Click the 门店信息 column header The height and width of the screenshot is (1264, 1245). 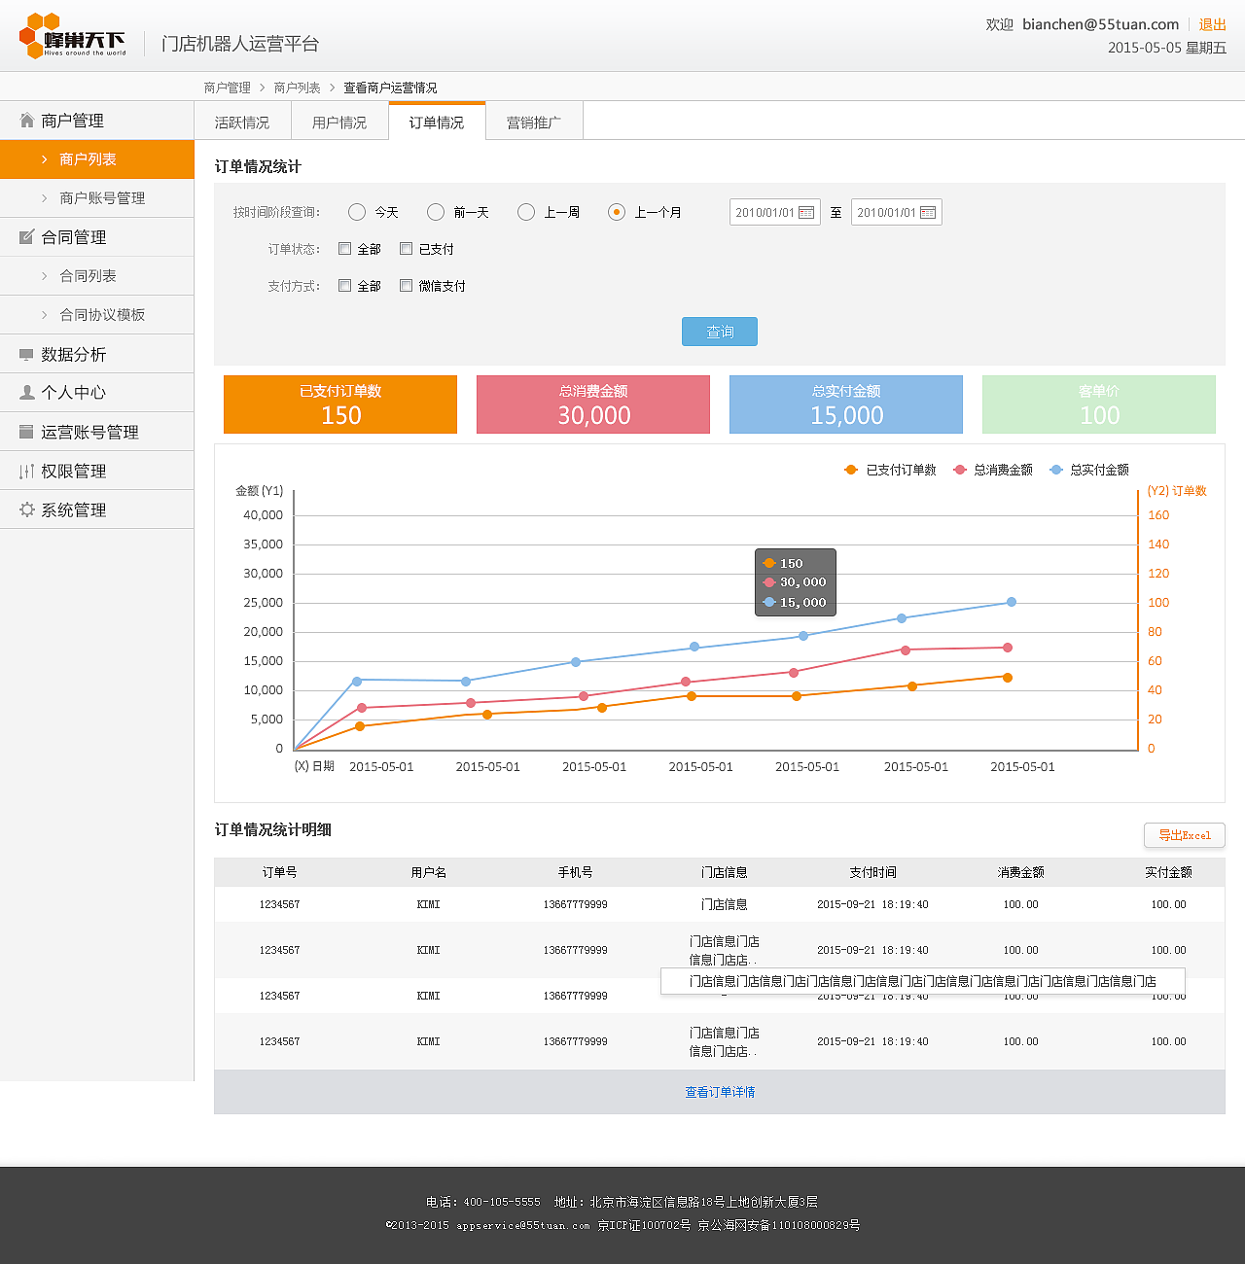tap(724, 872)
